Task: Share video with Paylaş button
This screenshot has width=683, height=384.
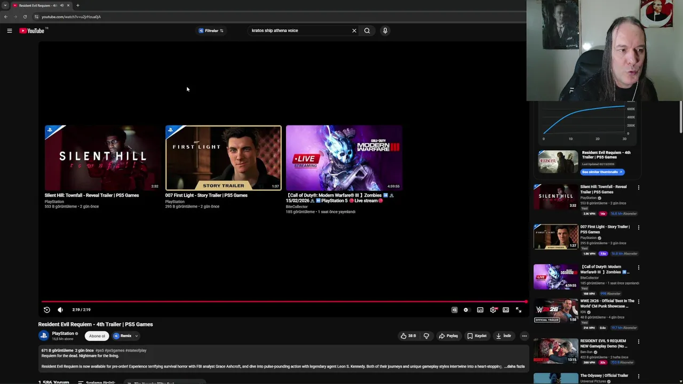Action: pyautogui.click(x=448, y=336)
